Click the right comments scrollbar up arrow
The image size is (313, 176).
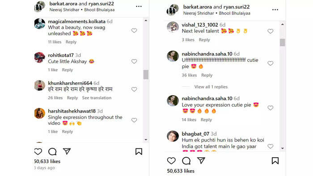tap(282, 24)
